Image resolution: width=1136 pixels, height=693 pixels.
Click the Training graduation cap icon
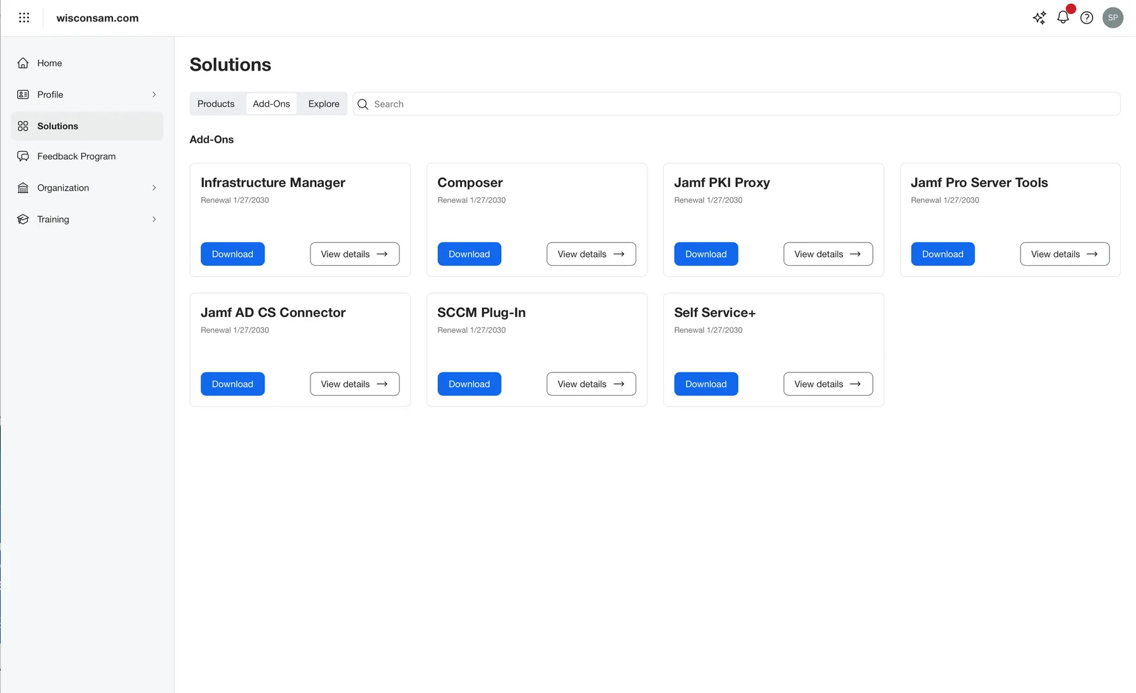pos(23,220)
